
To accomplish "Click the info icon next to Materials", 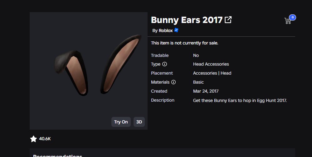I will pyautogui.click(x=173, y=82).
